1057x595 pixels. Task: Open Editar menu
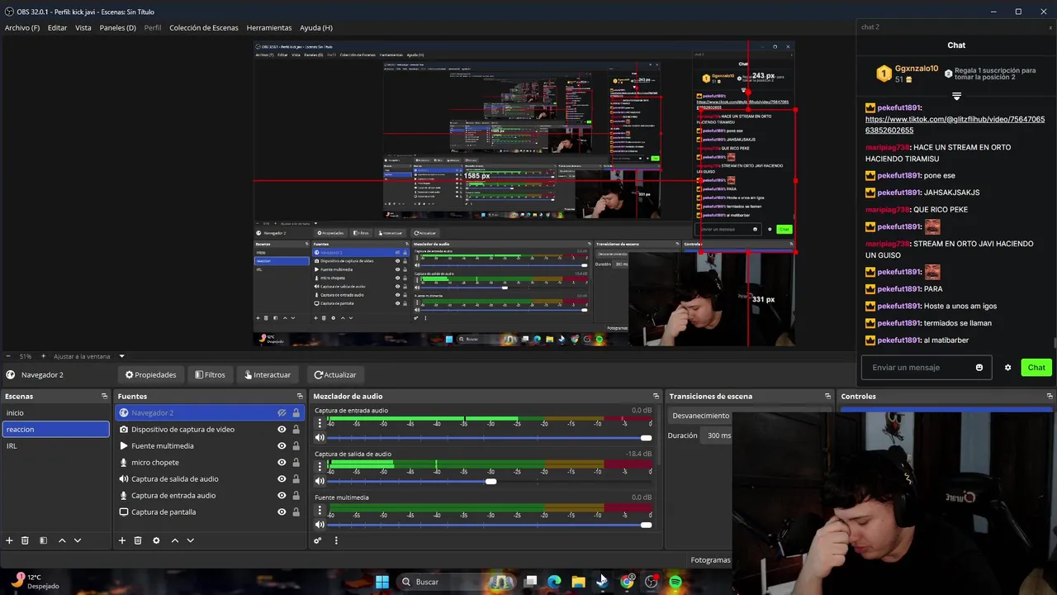[57, 27]
